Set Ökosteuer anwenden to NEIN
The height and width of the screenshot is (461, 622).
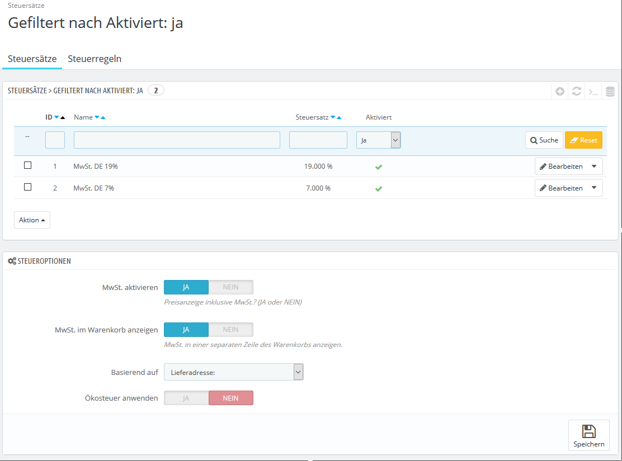coord(231,398)
